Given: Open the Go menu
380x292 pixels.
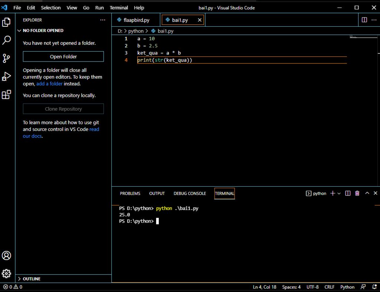Looking at the screenshot, I should 86,8.
